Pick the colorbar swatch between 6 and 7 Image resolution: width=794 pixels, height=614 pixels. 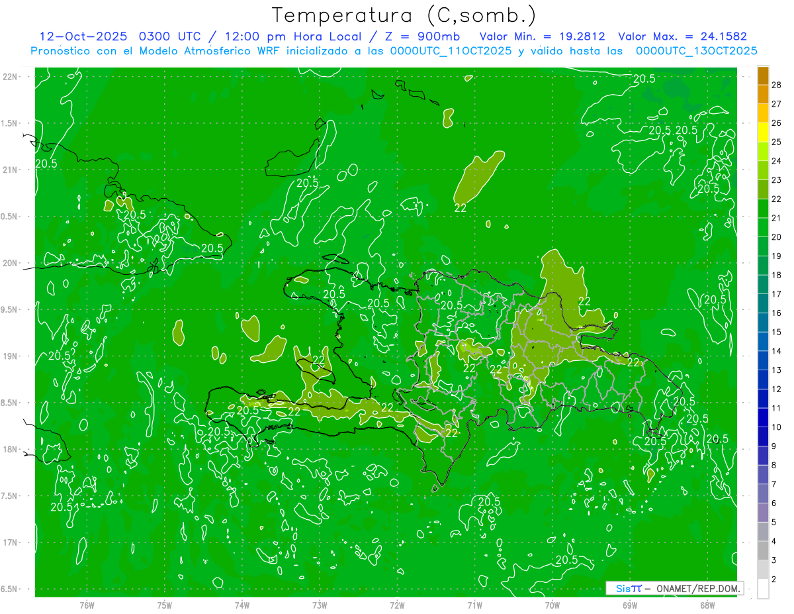pyautogui.click(x=763, y=494)
